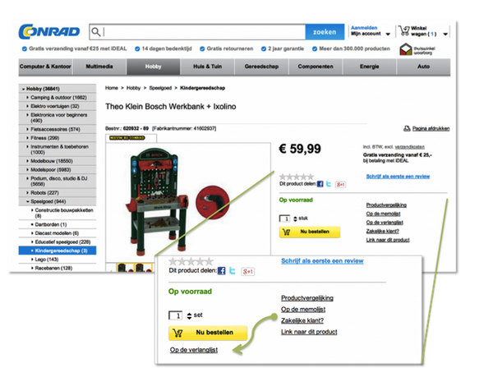Share via Facebook icon in enlarged panel
The height and width of the screenshot is (368, 493).
(x=221, y=270)
